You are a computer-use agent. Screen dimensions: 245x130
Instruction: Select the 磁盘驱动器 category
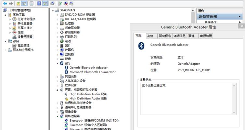point(72,28)
